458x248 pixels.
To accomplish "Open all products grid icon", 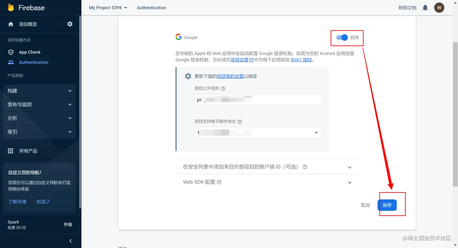I will [x=11, y=151].
